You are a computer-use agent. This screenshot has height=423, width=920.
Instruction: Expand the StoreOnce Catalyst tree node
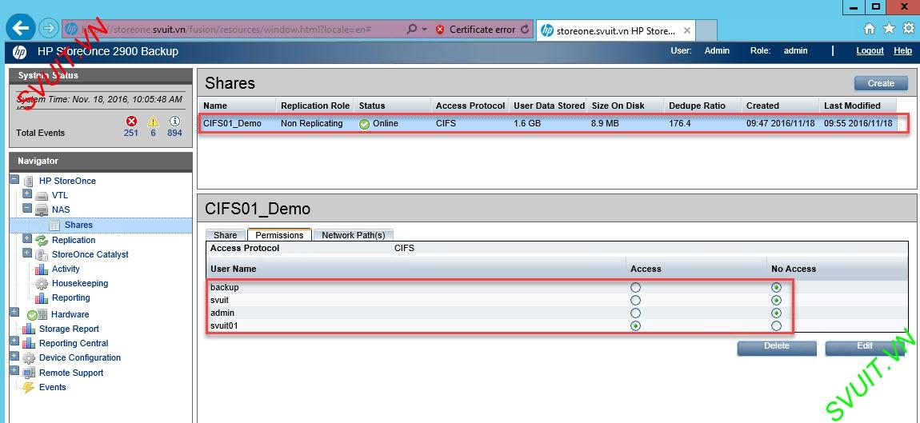click(27, 253)
